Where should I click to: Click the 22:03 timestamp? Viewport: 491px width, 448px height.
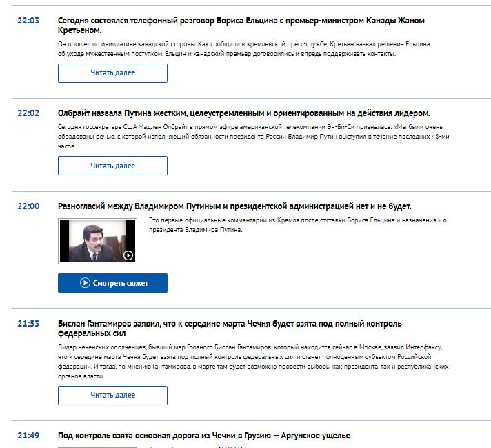tap(28, 21)
